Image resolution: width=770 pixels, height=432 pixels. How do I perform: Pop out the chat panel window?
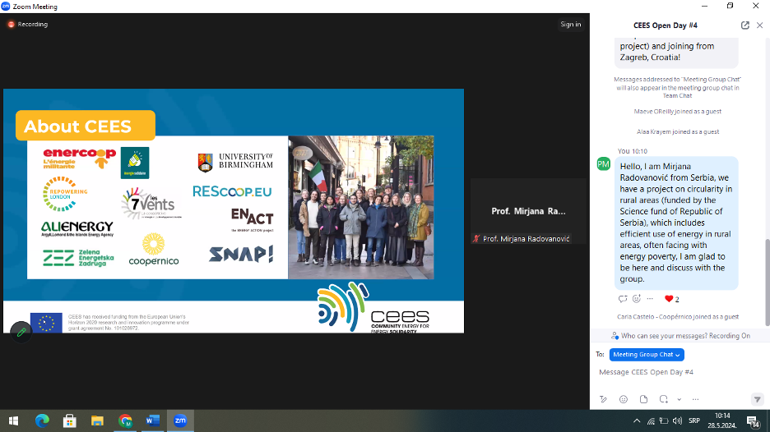pos(744,25)
